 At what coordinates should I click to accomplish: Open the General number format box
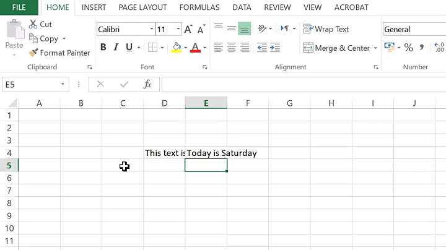(x=414, y=29)
